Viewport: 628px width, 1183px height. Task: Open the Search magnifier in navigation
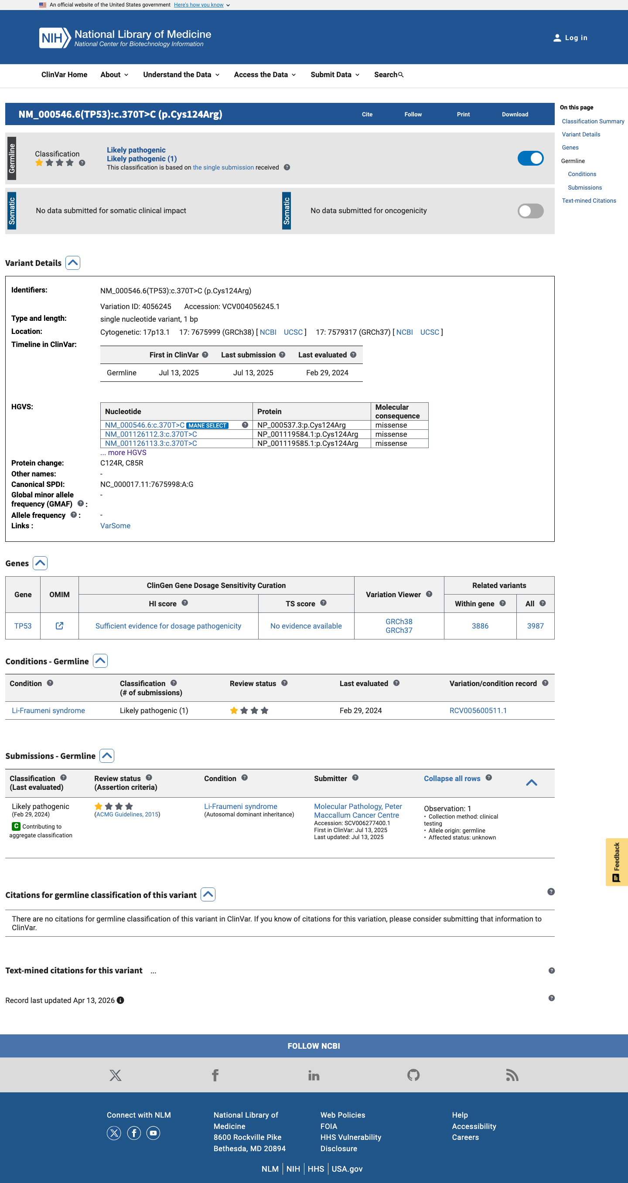[x=401, y=75]
